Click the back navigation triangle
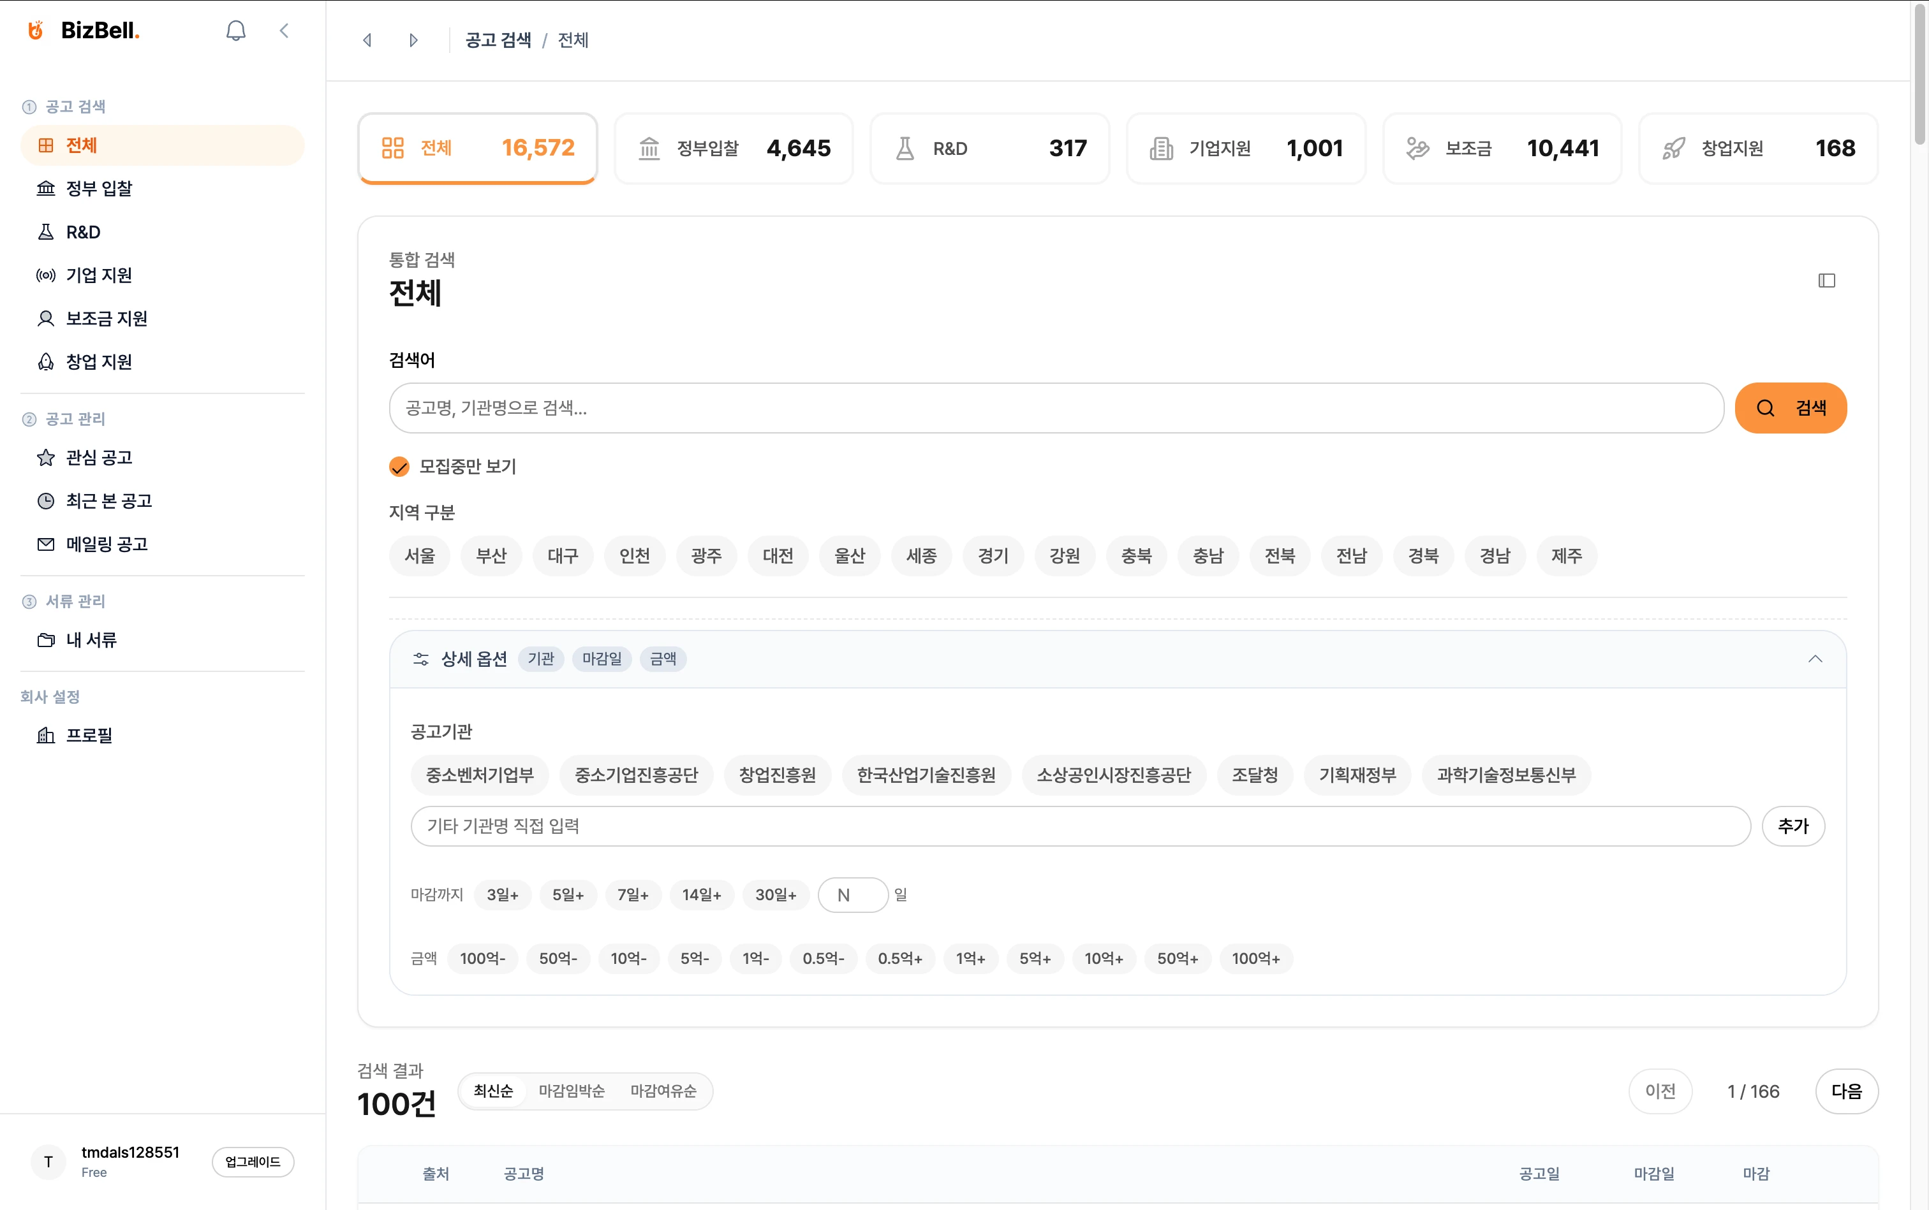 [367, 40]
